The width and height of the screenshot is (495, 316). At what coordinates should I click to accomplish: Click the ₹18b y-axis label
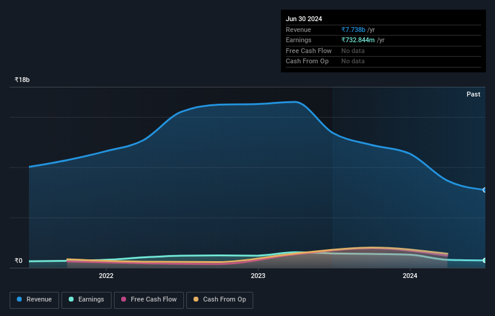pyautogui.click(x=22, y=80)
